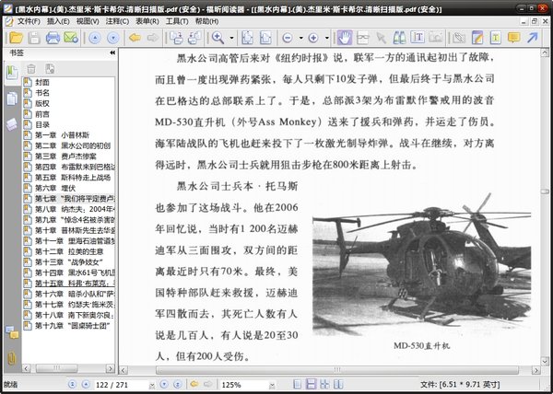Open the 视图(V) menu
553x394 pixels.
coord(88,20)
